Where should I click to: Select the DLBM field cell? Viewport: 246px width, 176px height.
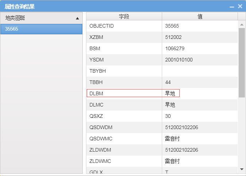124,94
